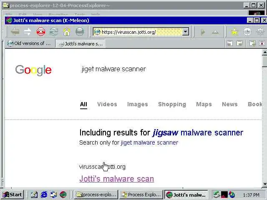Launch Internet Explorer from quick launch
The height and width of the screenshot is (200, 267).
click(44, 195)
